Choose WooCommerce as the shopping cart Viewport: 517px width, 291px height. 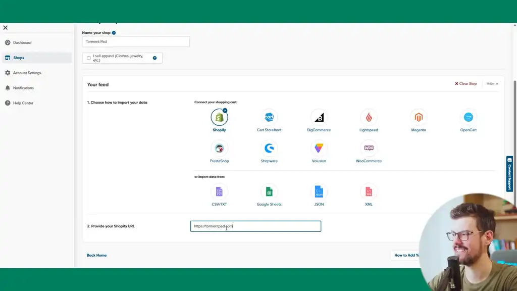(369, 148)
